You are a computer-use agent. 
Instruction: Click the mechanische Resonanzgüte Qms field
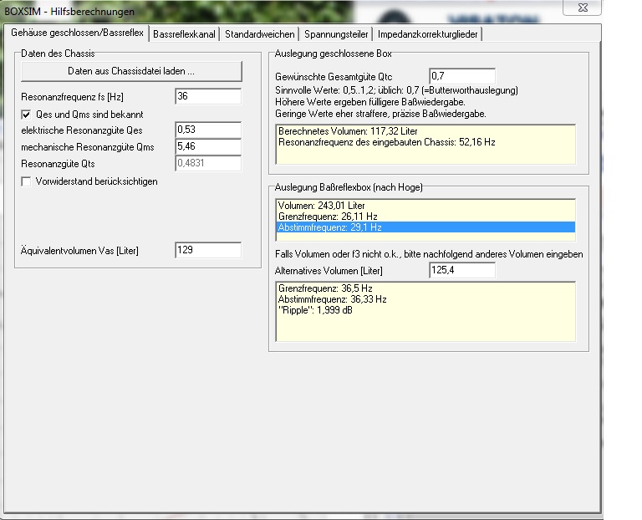pyautogui.click(x=208, y=146)
